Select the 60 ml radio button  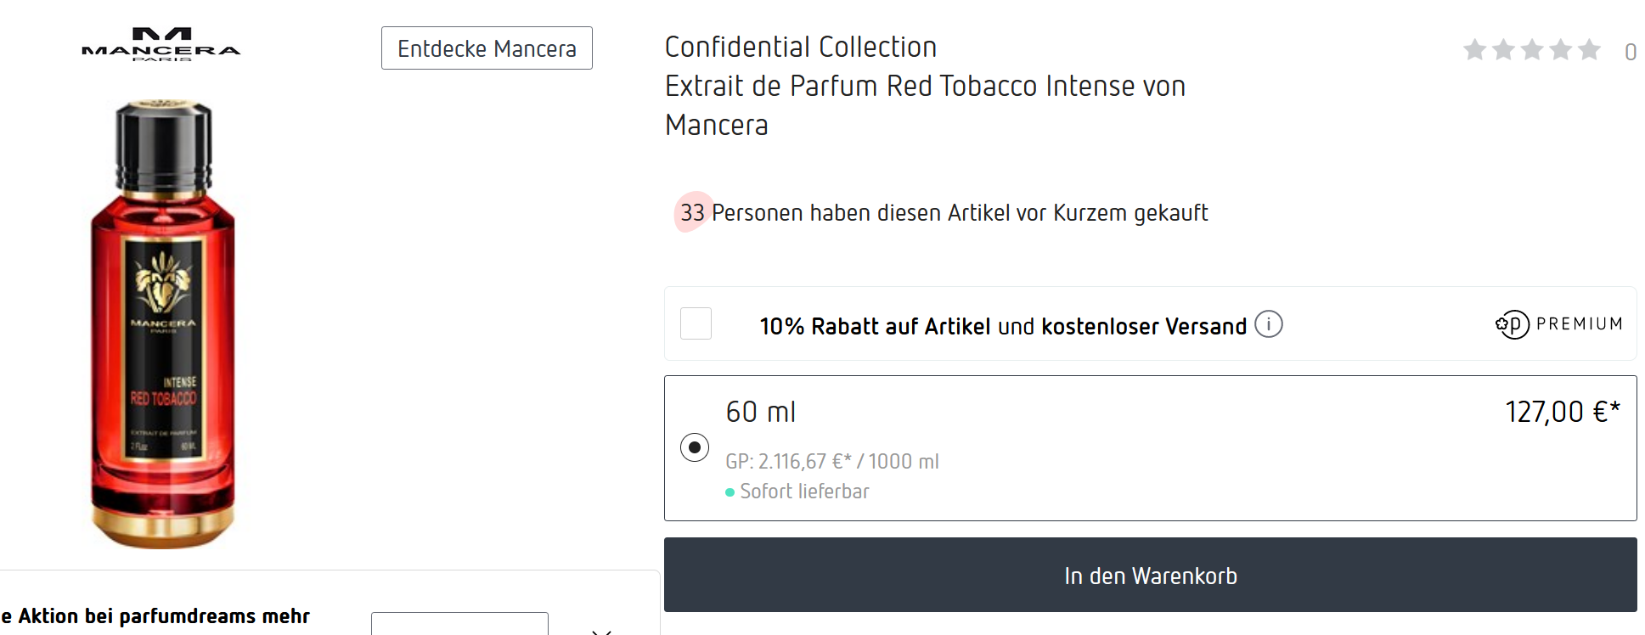point(695,447)
